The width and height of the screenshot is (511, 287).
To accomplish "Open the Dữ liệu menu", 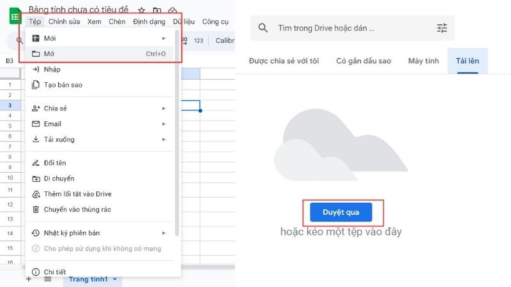I will click(x=184, y=22).
